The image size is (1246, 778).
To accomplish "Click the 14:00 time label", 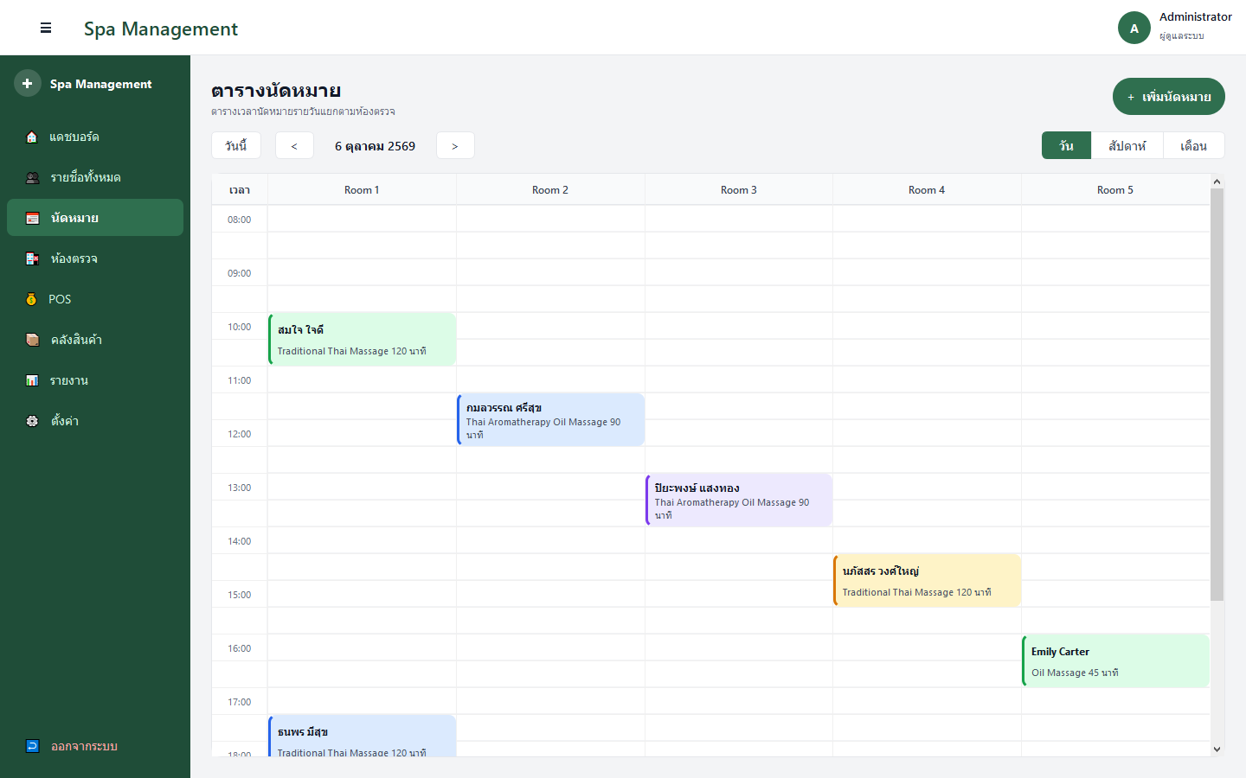I will (240, 541).
